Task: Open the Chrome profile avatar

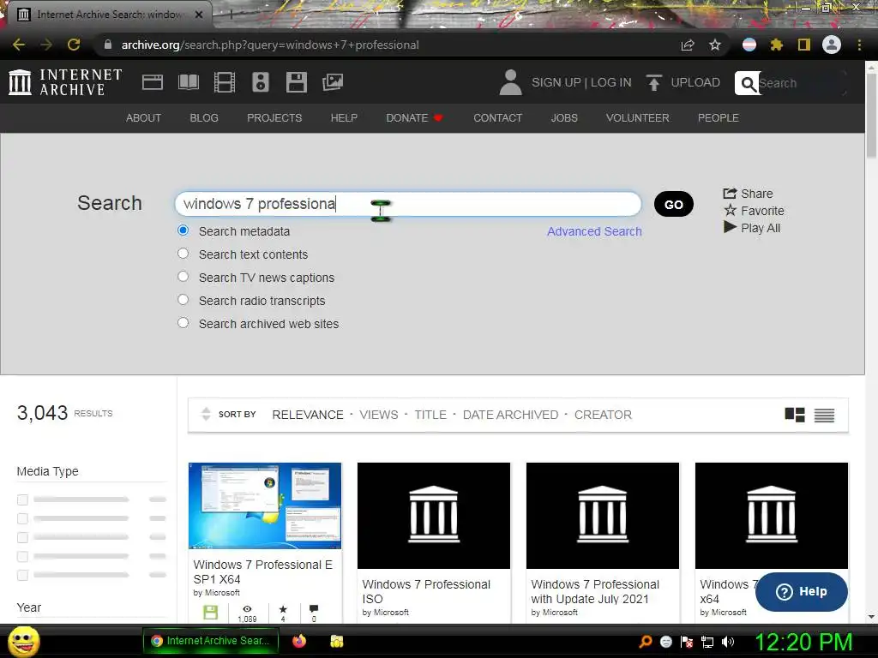Action: click(x=832, y=45)
